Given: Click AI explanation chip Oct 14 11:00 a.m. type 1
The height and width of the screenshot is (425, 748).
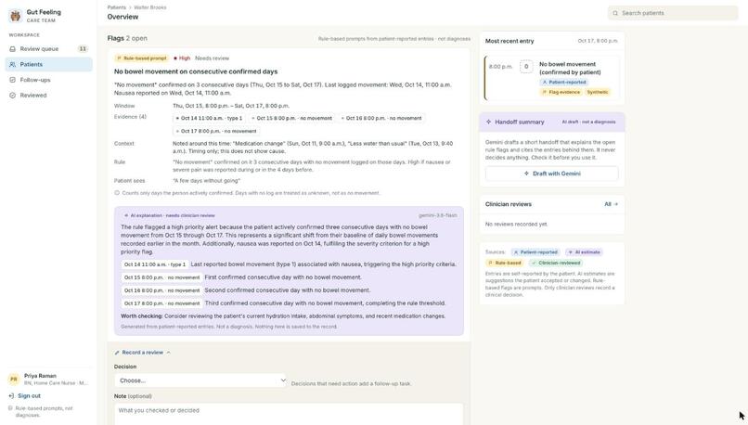Looking at the screenshot, I should click(155, 264).
